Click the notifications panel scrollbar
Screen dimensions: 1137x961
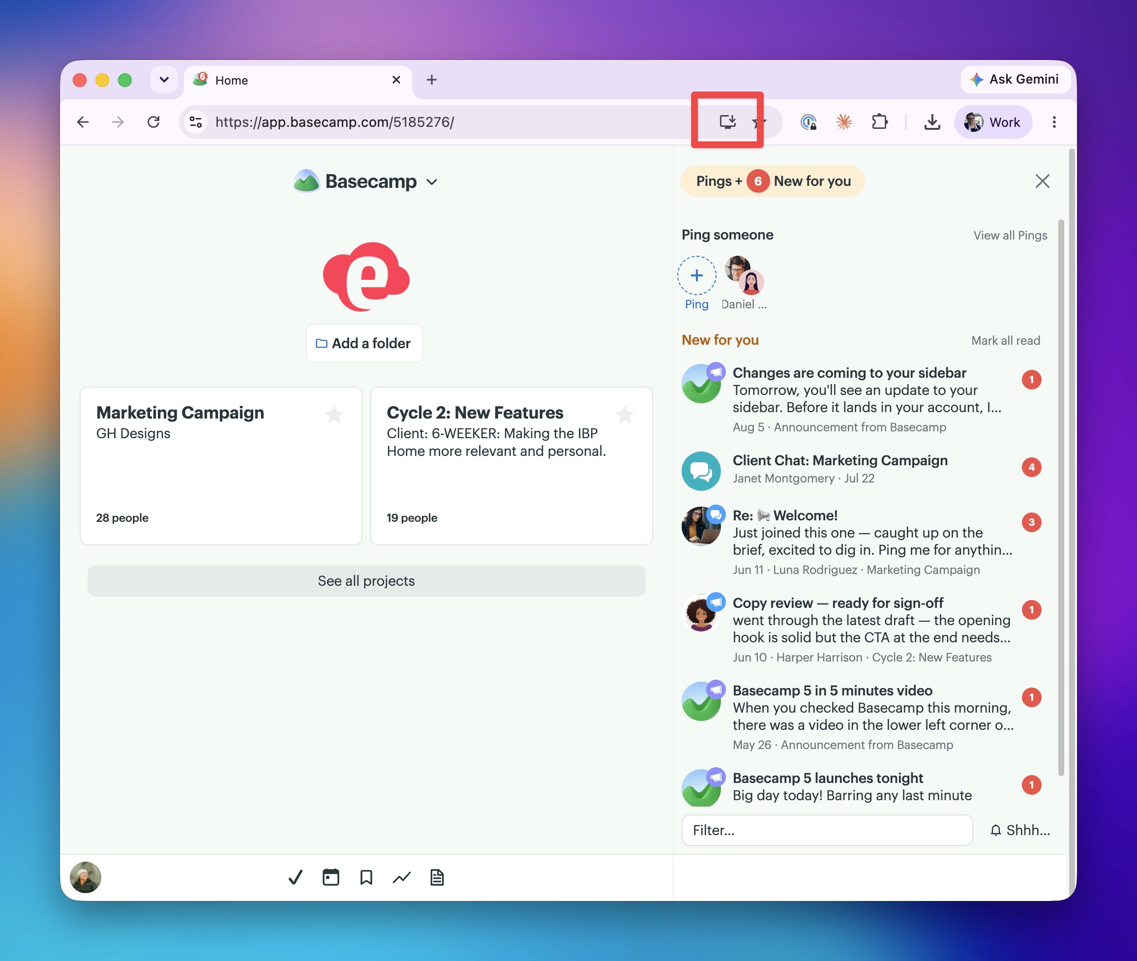1061,497
